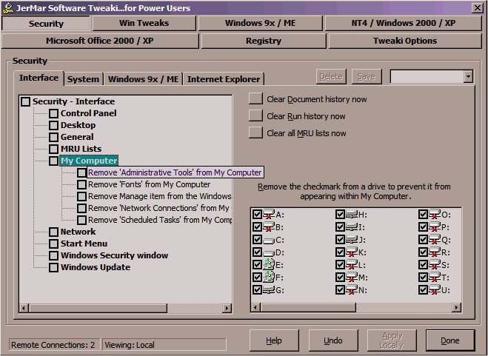Screen dimensions: 488x356
Task: Open the Windows 9x / ME top section
Action: click(260, 23)
